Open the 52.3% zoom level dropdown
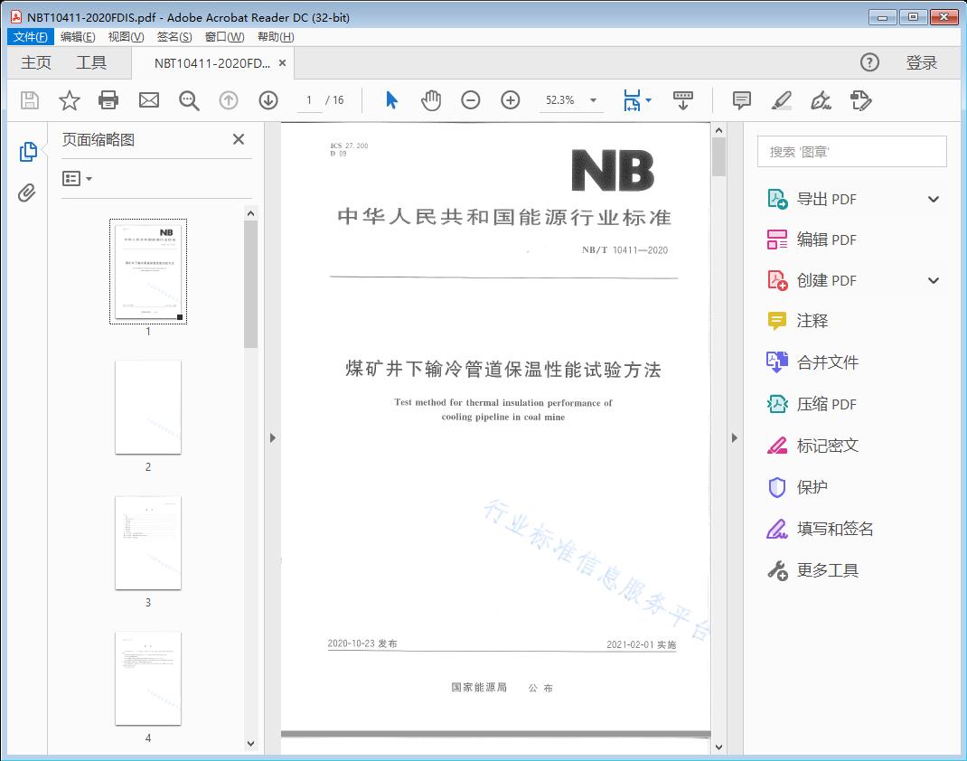Viewport: 967px width, 761px height. click(593, 101)
